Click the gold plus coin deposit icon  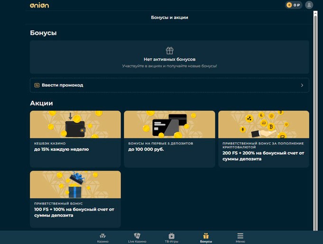(289, 5)
